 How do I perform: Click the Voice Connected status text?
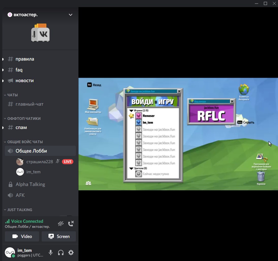(x=27, y=221)
